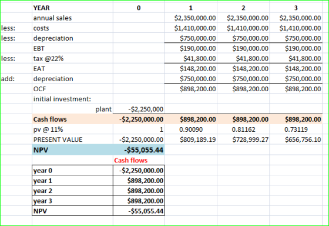Click the 'annual sales' row label
This screenshot has width=329, height=226.
pos(52,18)
